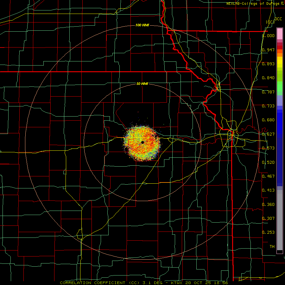Viewport: 285px width, 285px height.
Task: Click the '0.573' scale value
Action: coord(268,148)
